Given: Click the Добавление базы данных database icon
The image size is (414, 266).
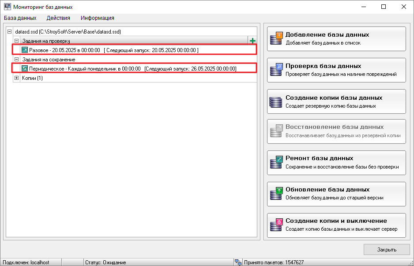Looking at the screenshot, I should pyautogui.click(x=276, y=38).
